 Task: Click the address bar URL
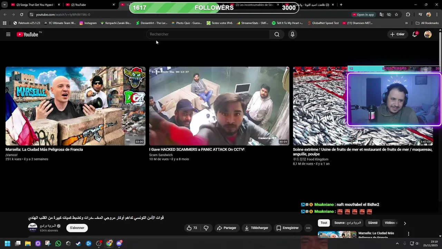[63, 15]
